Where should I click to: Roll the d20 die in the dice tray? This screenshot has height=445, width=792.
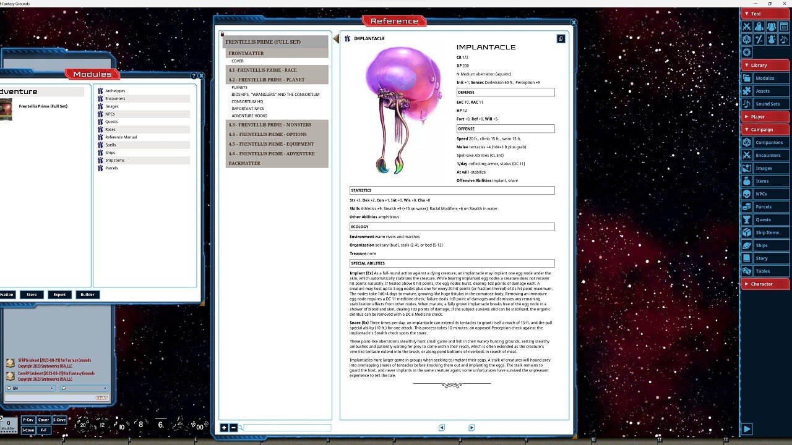(x=82, y=425)
